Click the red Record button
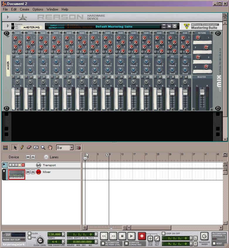 click(x=142, y=236)
